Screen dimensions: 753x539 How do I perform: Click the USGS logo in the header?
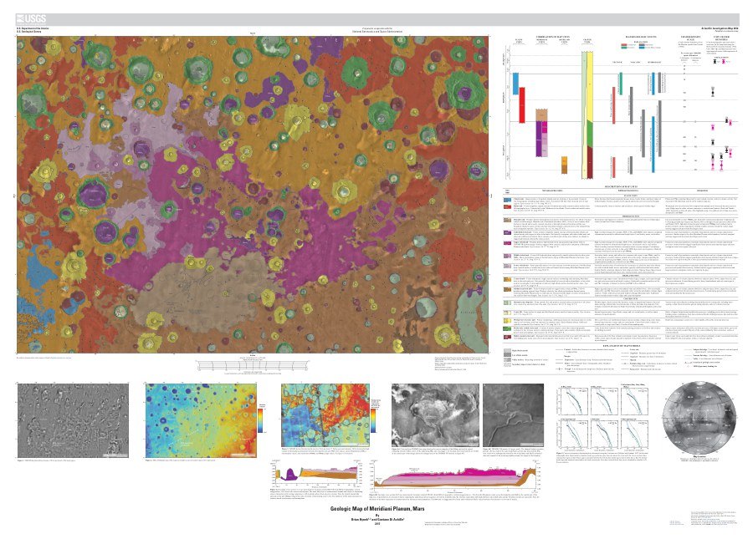pyautogui.click(x=31, y=20)
